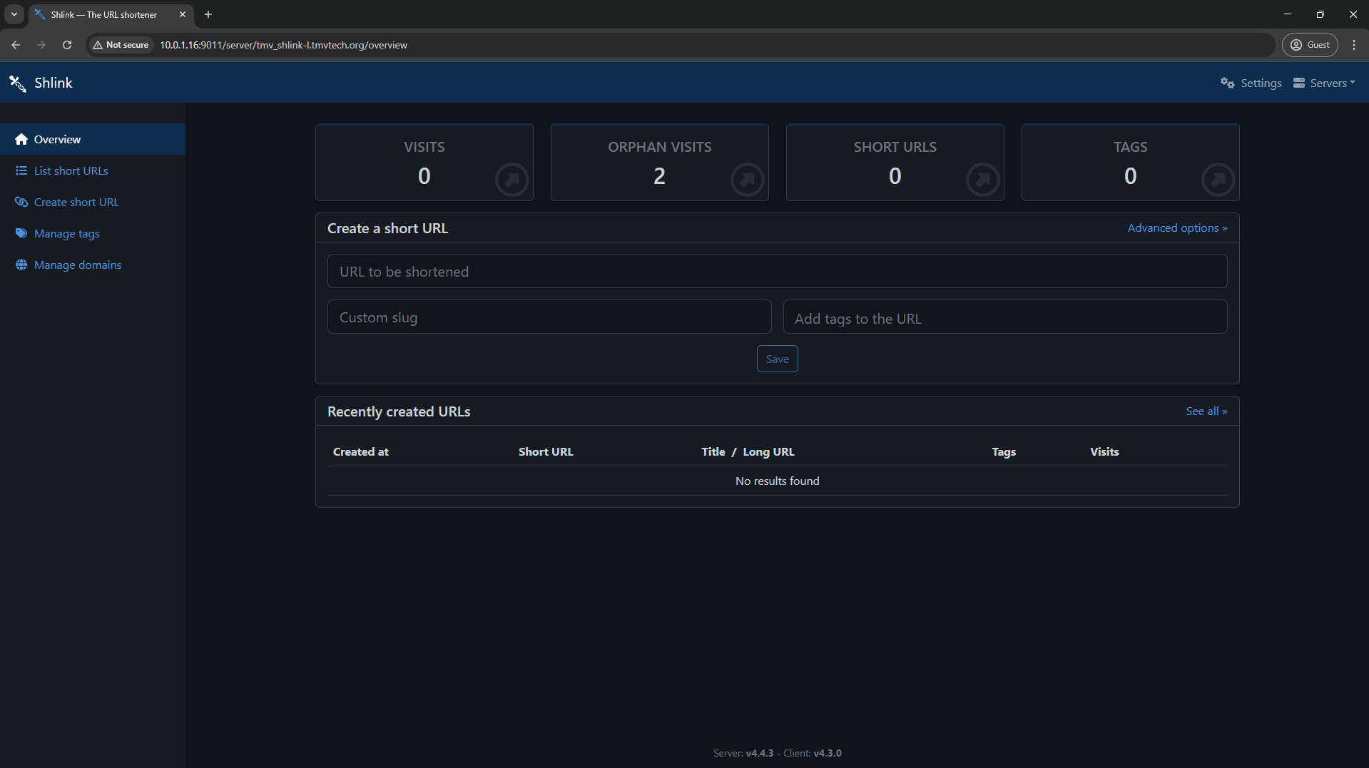Screen dimensions: 1369x768
Task: Open the Orphan Visits card arrow icon
Action: click(x=747, y=179)
